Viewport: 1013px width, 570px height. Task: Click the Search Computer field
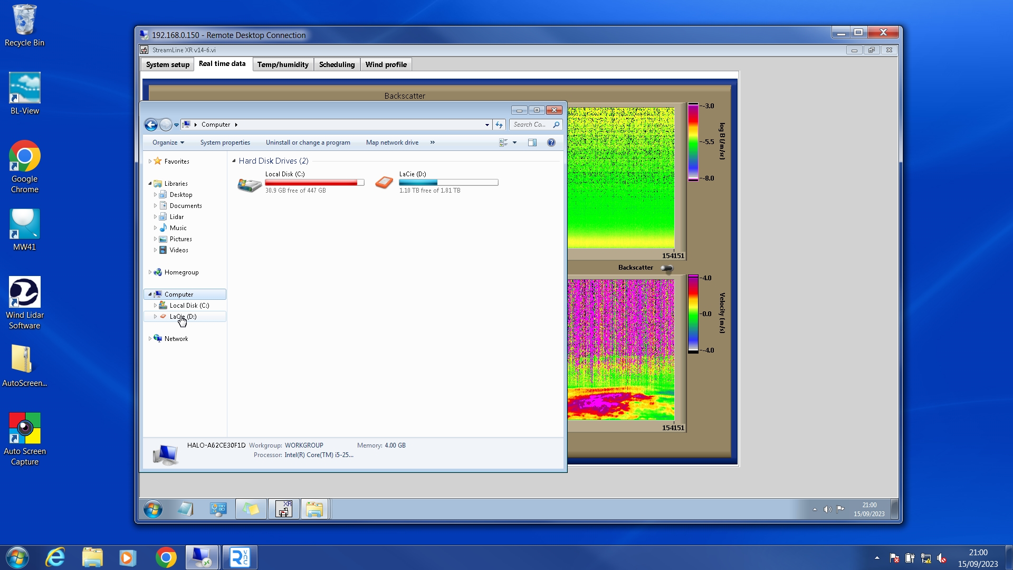pos(530,125)
